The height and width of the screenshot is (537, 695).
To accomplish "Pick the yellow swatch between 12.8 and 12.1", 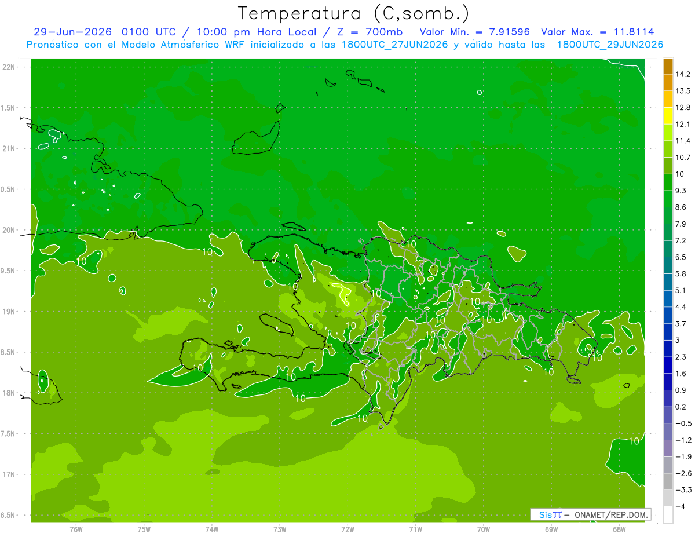I will pos(668,116).
